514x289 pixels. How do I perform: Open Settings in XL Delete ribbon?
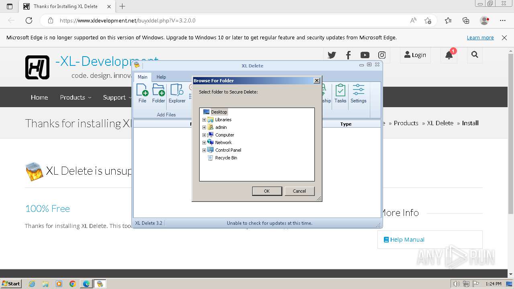point(358,94)
